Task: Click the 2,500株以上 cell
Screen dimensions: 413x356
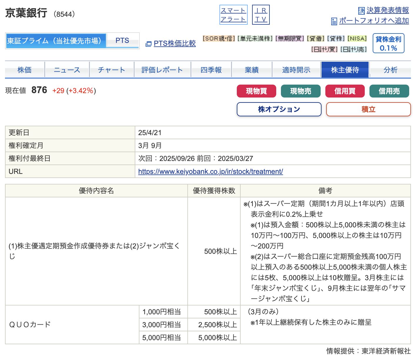Action: tap(214, 325)
